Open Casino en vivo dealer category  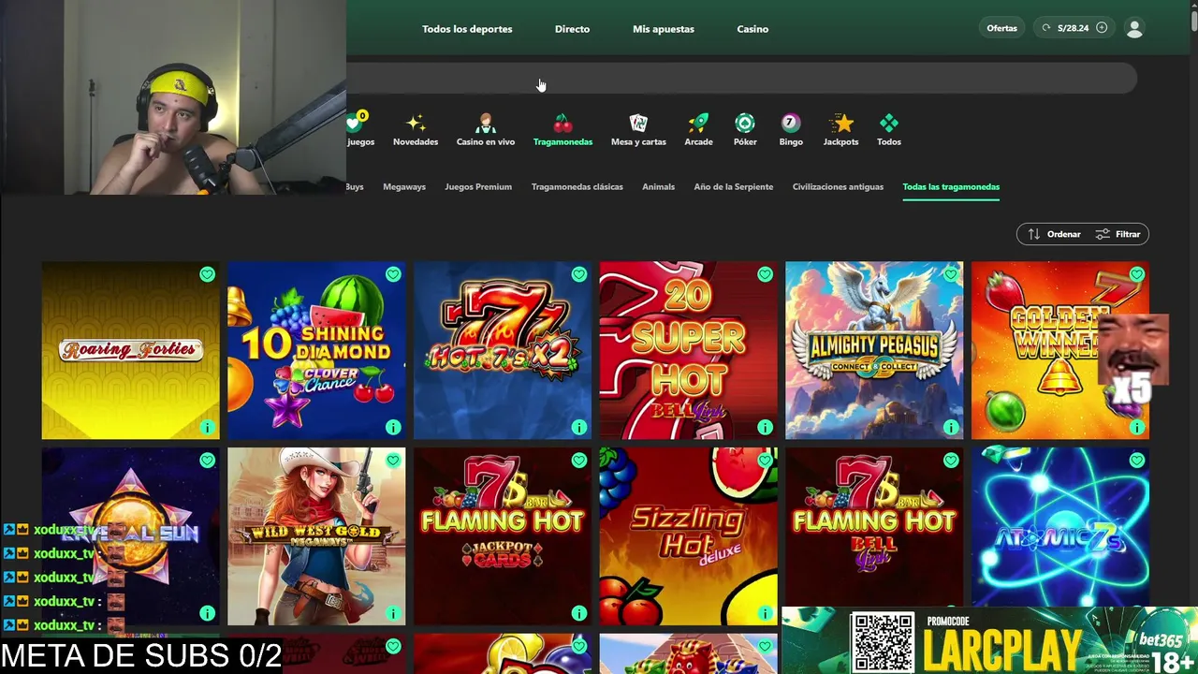[x=486, y=130]
